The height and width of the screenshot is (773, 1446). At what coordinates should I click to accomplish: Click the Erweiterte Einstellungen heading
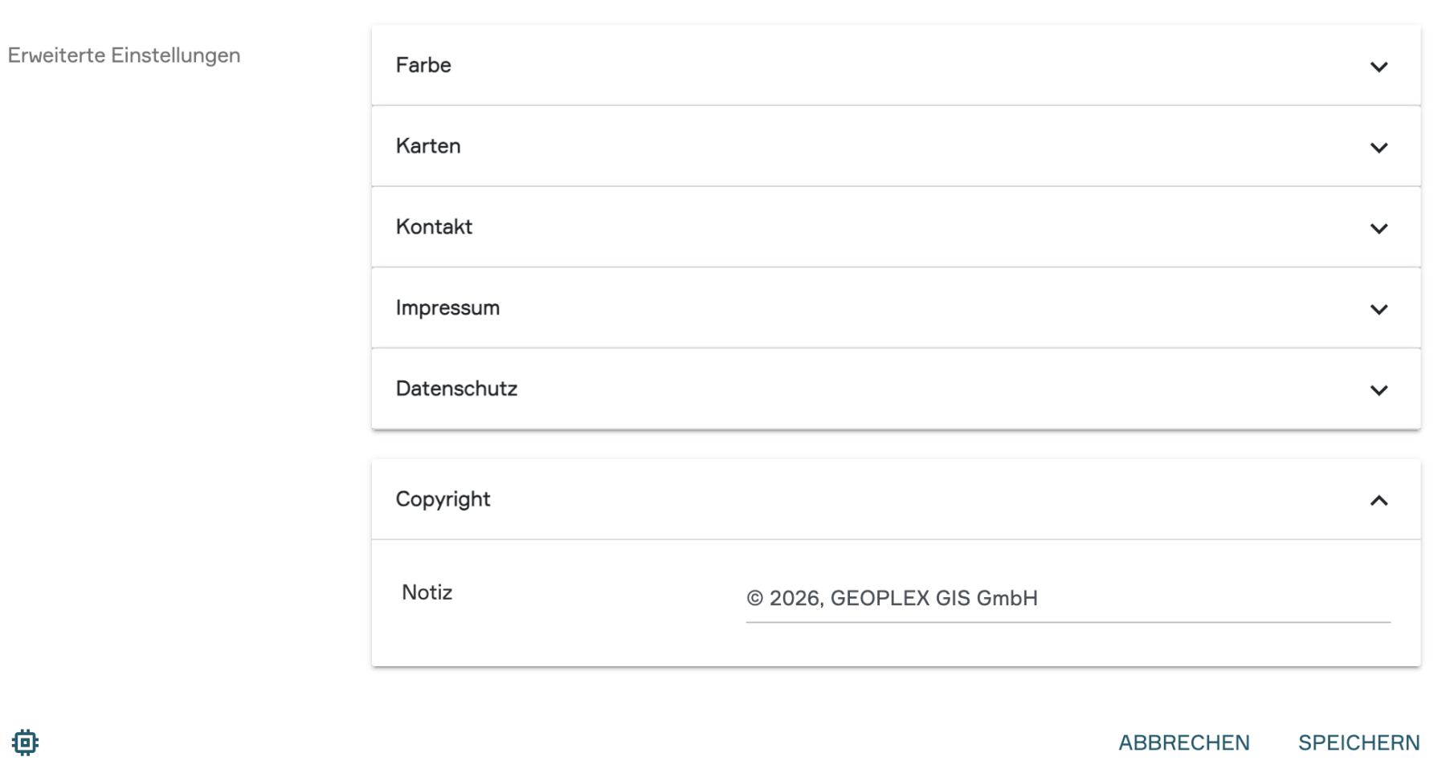click(124, 55)
